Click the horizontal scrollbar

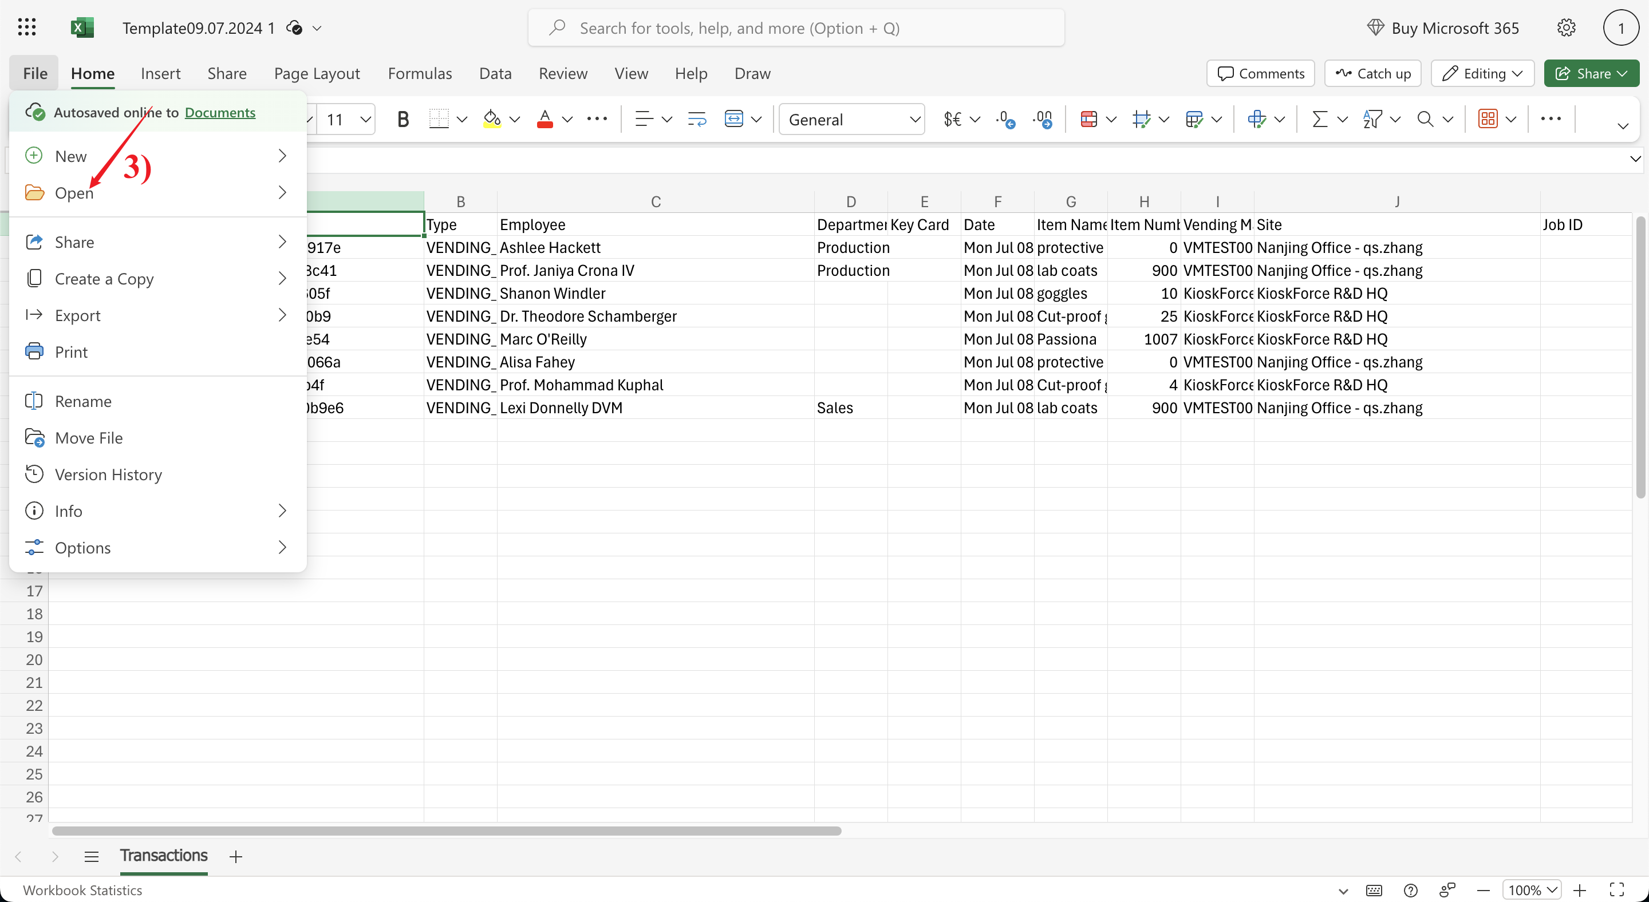446,830
